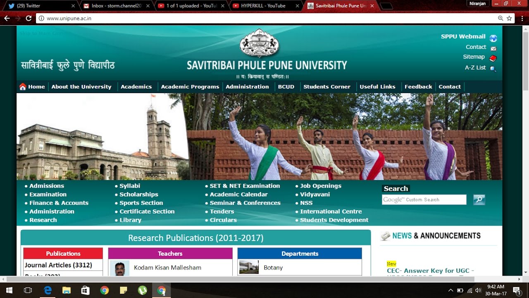Open the International Centre link
The width and height of the screenshot is (529, 298).
(331, 211)
